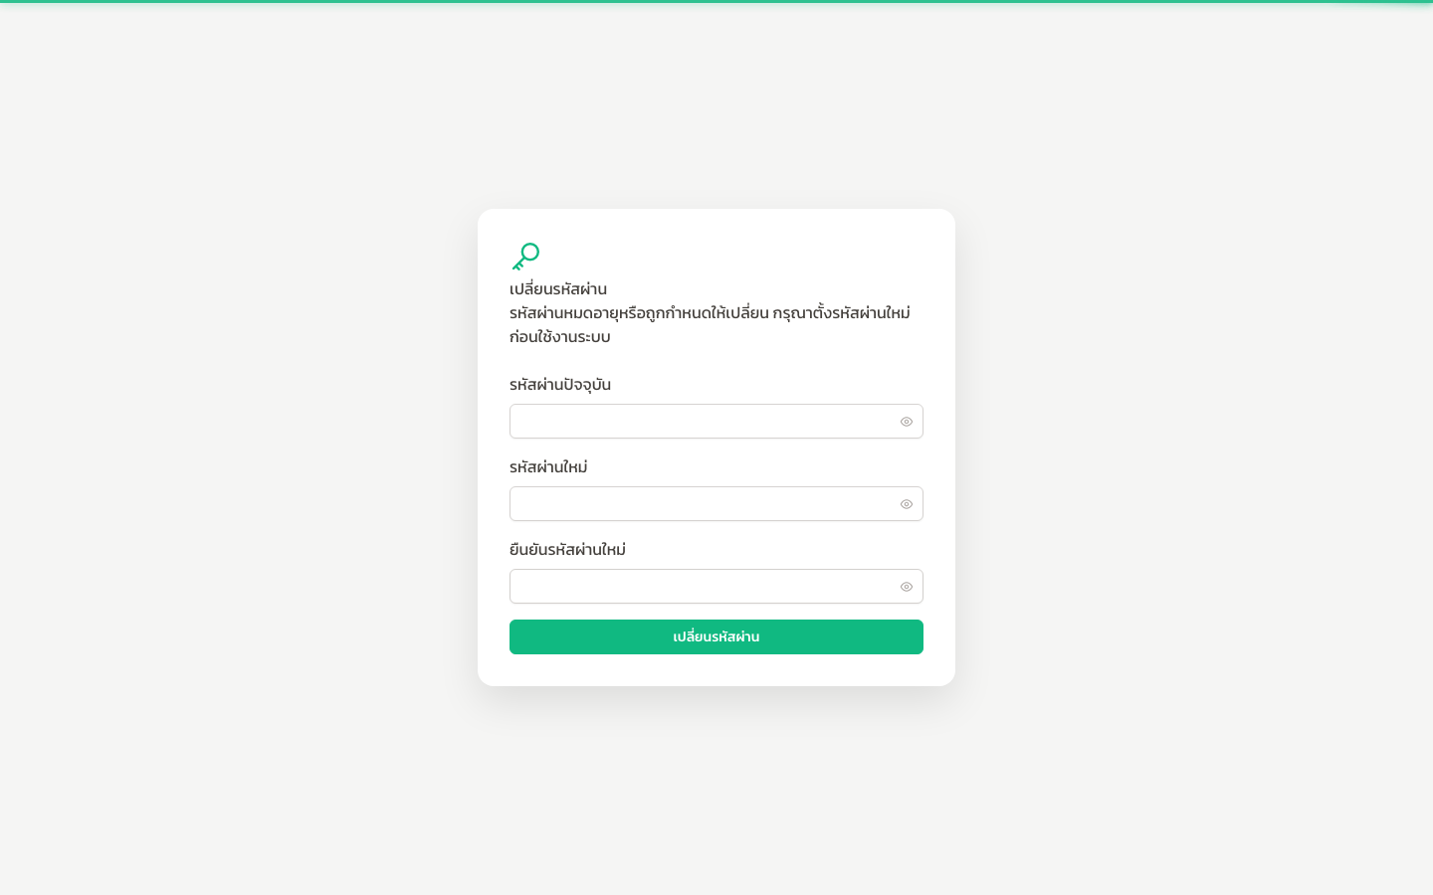The height and width of the screenshot is (895, 1433).
Task: Click into the รหัสผ่านใหม่ input box
Action: (716, 504)
